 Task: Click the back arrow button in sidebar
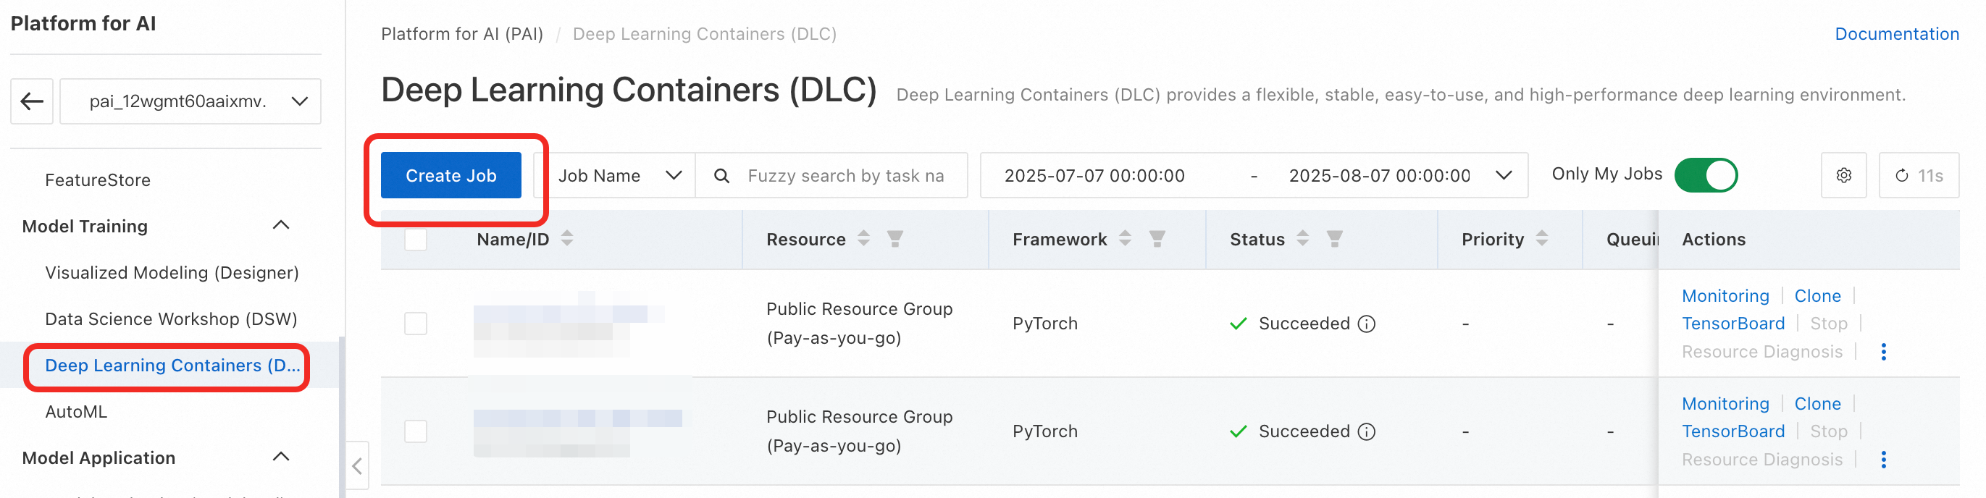[32, 101]
